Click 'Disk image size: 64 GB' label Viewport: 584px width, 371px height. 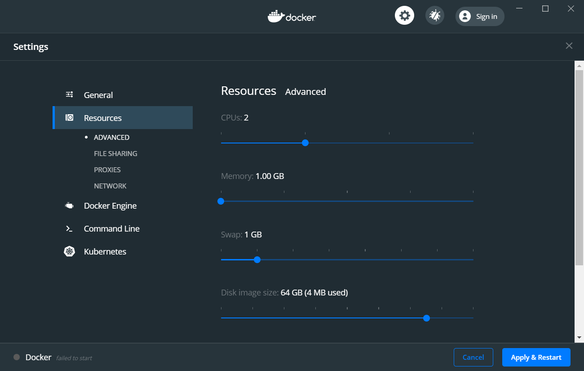[284, 292]
